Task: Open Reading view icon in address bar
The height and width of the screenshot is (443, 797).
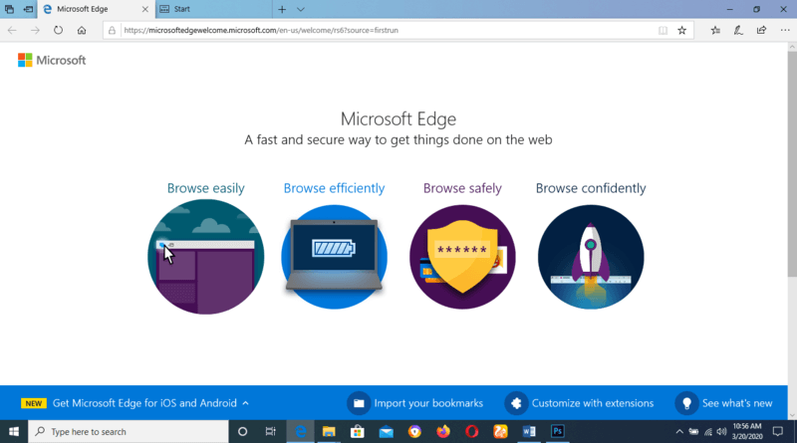Action: click(663, 30)
